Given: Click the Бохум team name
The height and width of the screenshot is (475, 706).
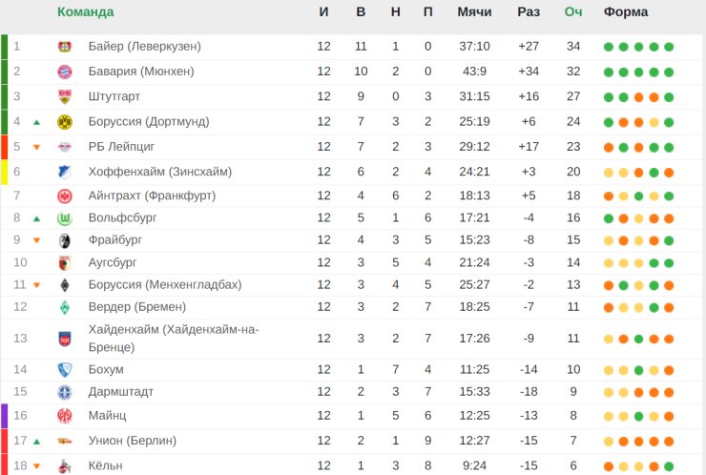Looking at the screenshot, I should coord(106,370).
